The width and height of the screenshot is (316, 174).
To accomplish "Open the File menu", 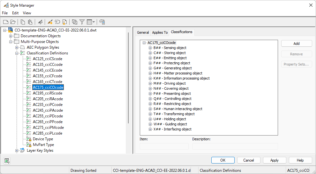I will click(5, 13).
